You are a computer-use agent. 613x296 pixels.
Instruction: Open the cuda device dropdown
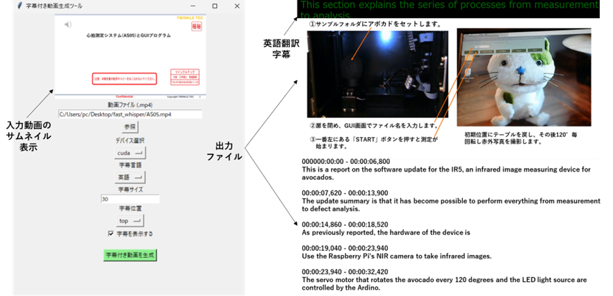(130, 153)
